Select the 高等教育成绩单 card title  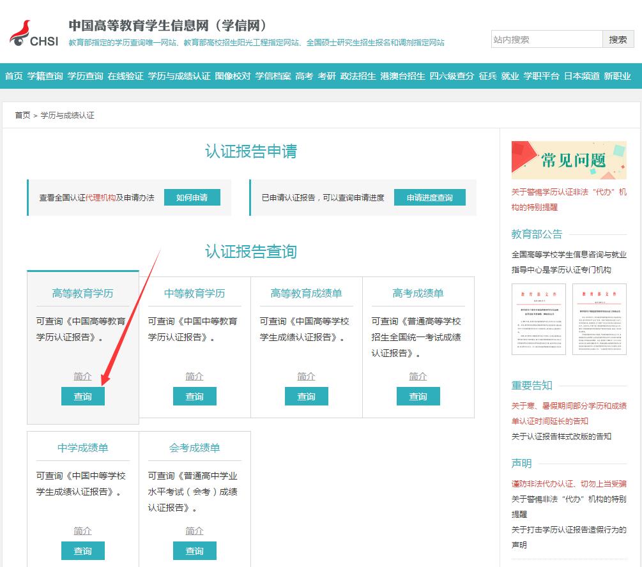306,293
